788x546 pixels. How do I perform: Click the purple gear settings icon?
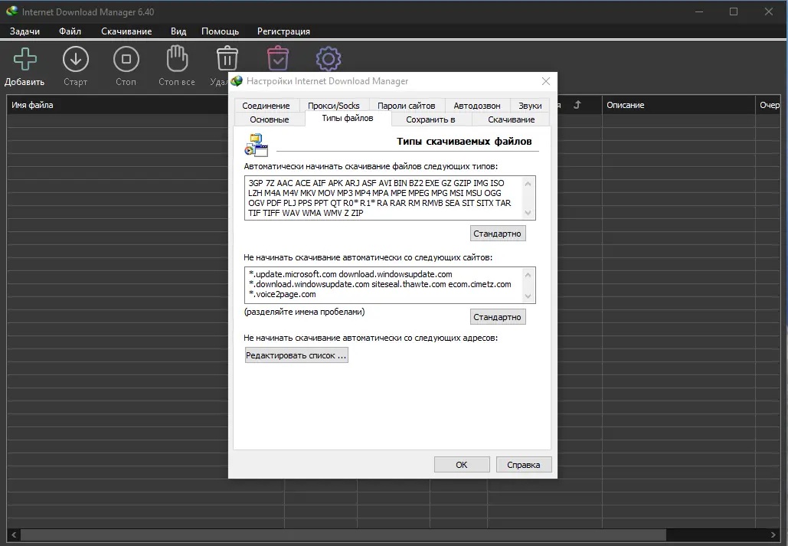pyautogui.click(x=329, y=59)
